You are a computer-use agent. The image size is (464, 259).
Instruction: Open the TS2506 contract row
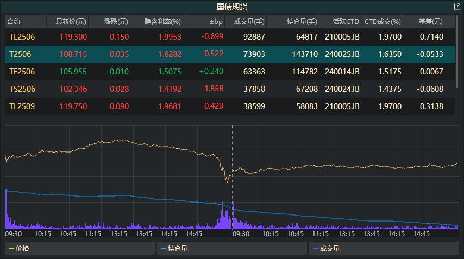[22, 89]
